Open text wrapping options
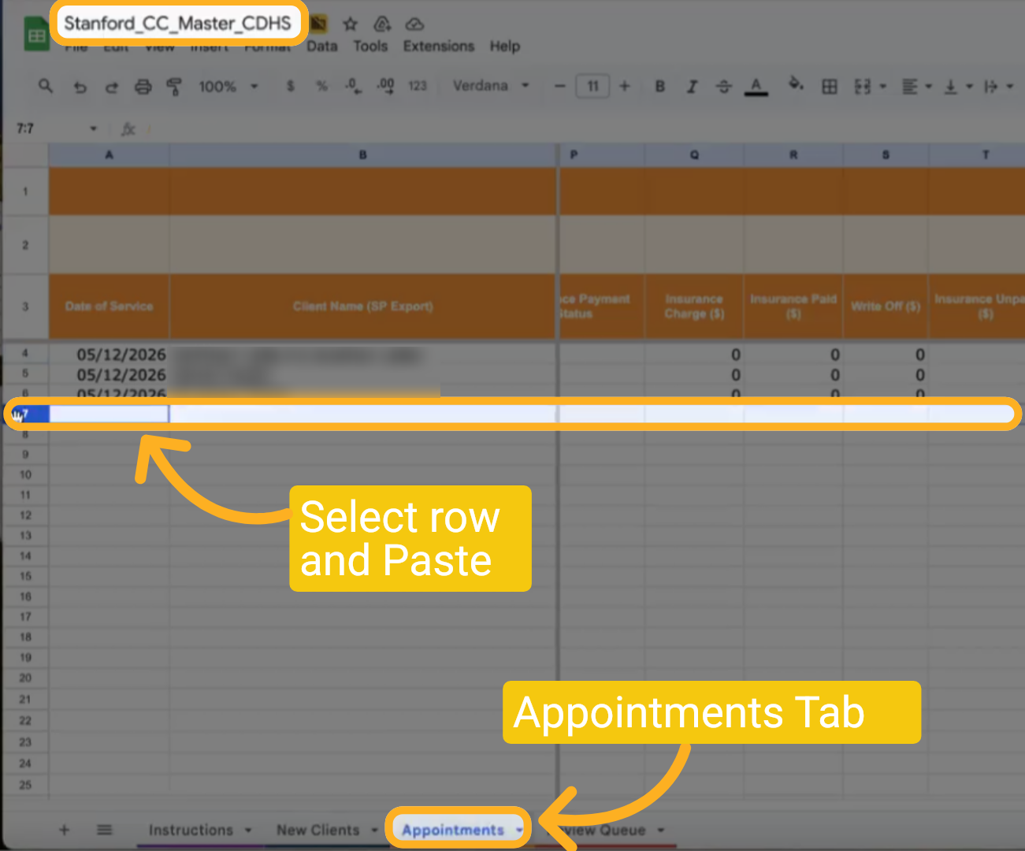Image resolution: width=1025 pixels, height=851 pixels. coord(991,87)
